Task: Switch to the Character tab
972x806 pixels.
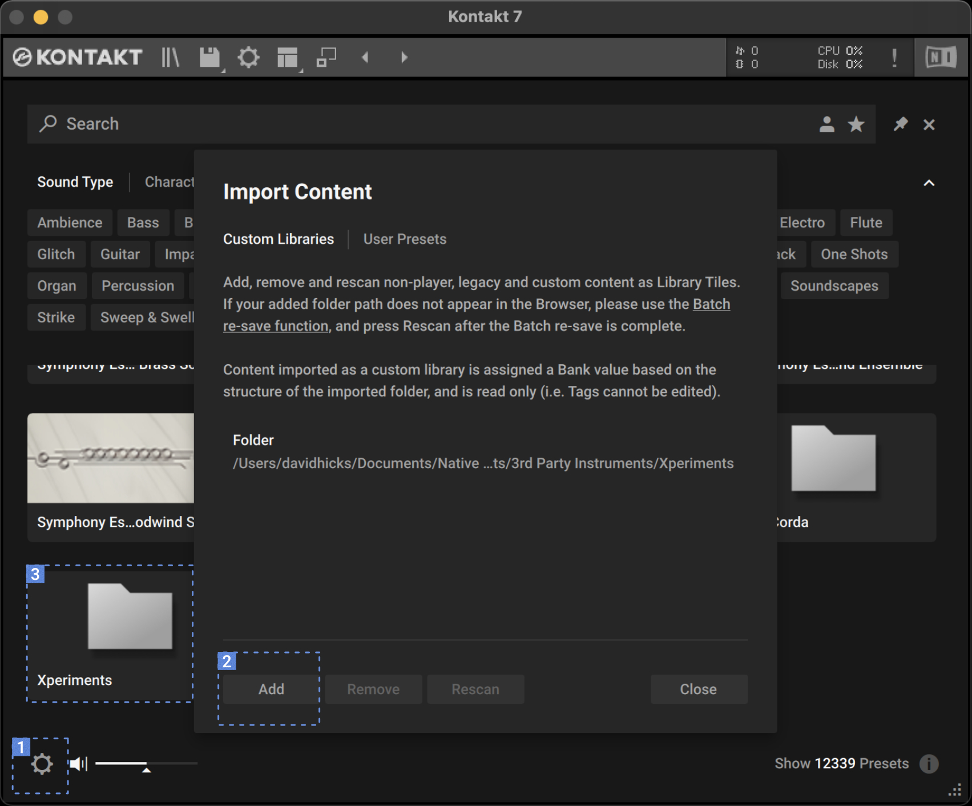Action: pyautogui.click(x=170, y=182)
